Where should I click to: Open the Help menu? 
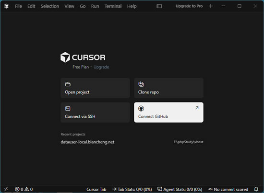coord(132,6)
